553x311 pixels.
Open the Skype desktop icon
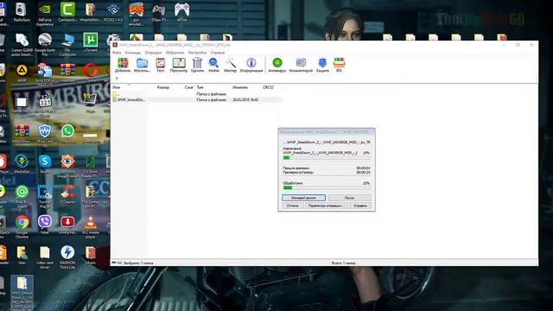click(x=45, y=164)
